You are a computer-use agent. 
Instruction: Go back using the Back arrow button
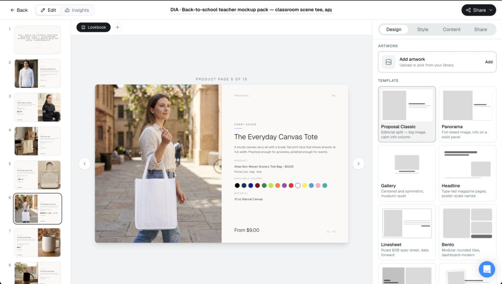[19, 10]
